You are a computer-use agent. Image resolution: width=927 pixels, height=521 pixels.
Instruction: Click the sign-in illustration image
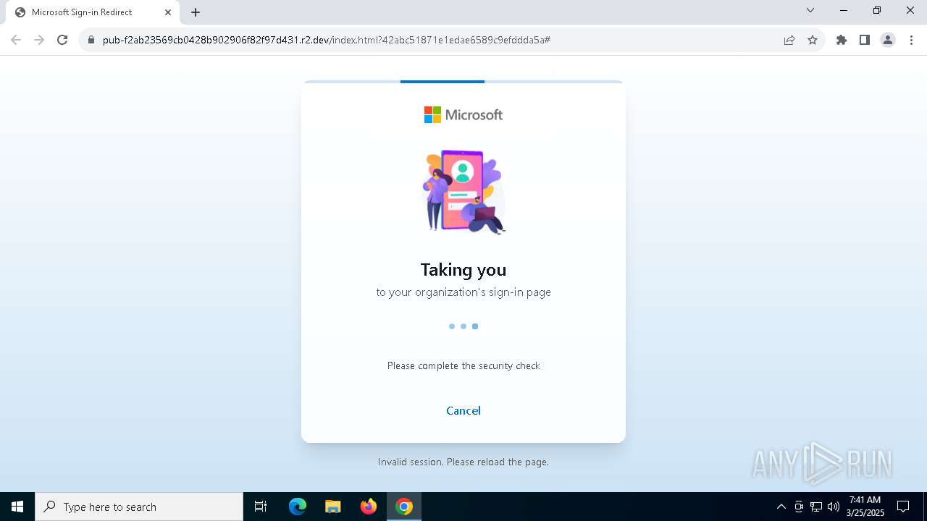click(x=463, y=192)
